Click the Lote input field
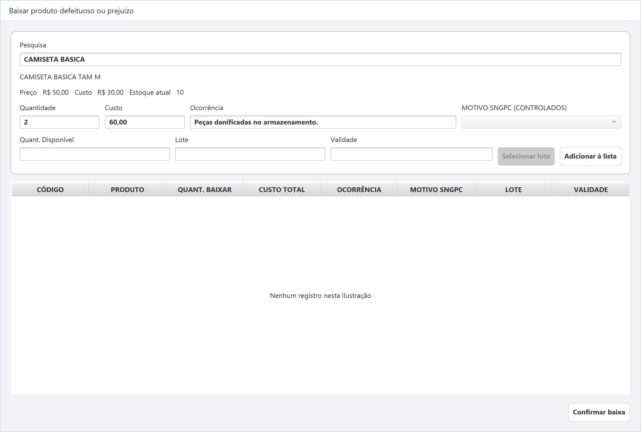 [250, 154]
